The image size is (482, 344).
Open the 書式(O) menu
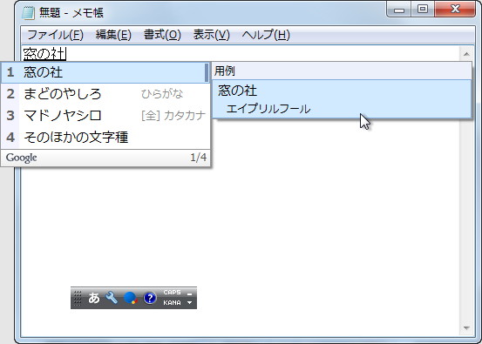pos(162,35)
